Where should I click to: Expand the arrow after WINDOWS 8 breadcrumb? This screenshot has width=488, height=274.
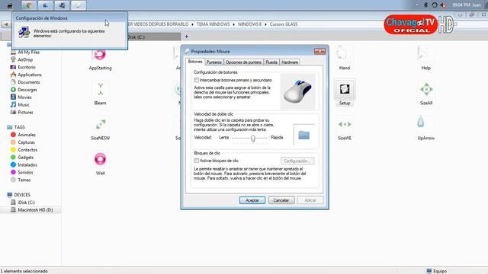click(x=265, y=24)
